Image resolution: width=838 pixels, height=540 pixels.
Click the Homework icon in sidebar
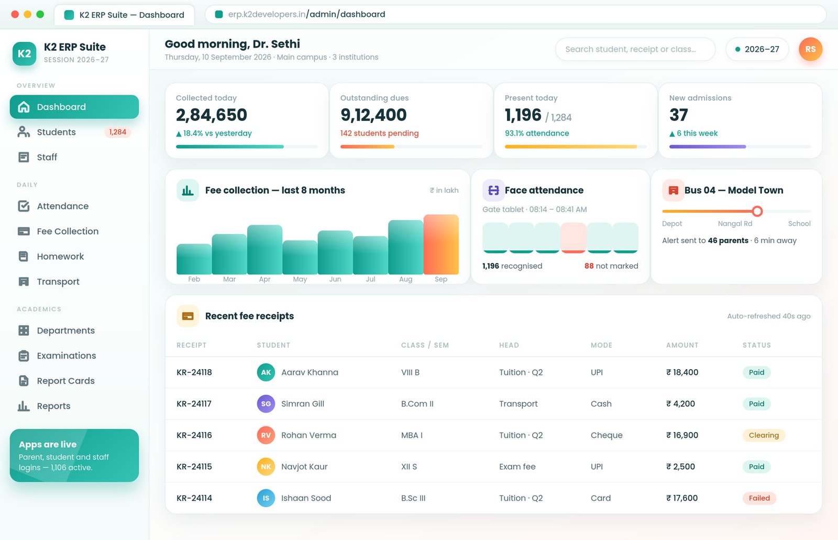(x=24, y=257)
